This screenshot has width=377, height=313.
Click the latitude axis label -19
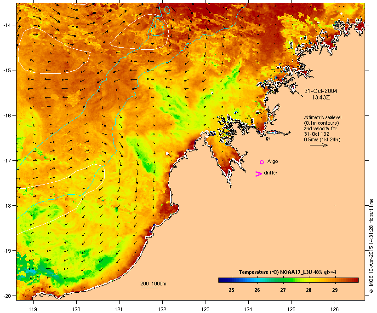[7, 251]
